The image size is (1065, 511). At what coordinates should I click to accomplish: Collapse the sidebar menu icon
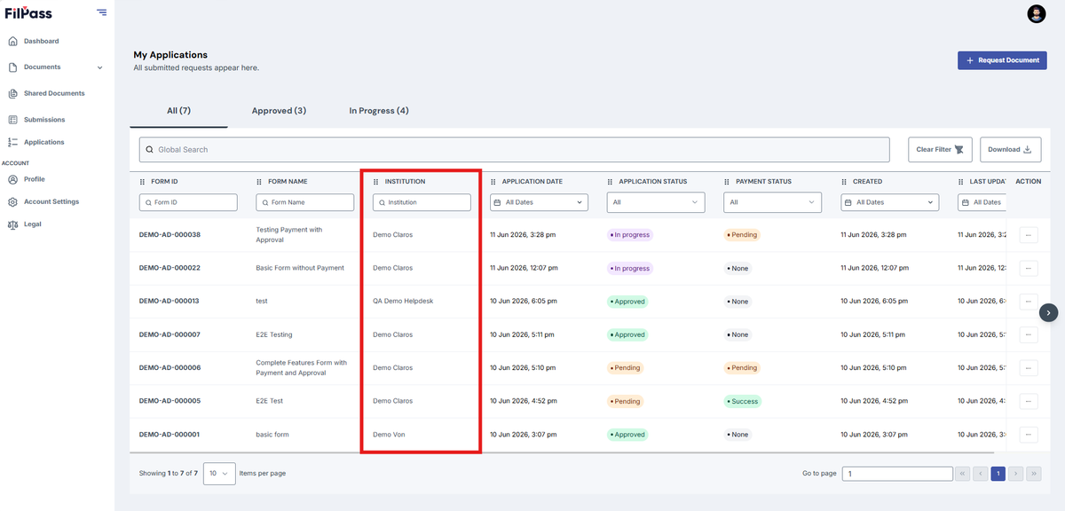102,12
